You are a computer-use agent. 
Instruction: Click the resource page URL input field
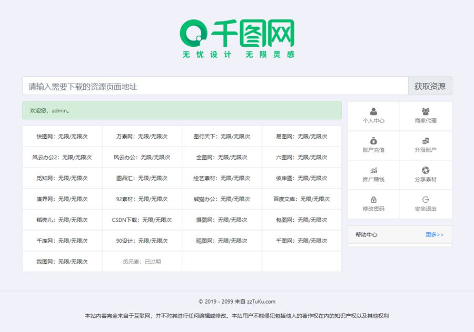[x=215, y=86]
